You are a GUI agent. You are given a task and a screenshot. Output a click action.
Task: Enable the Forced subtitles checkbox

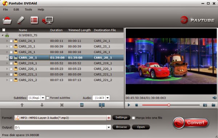[x=48, y=98]
